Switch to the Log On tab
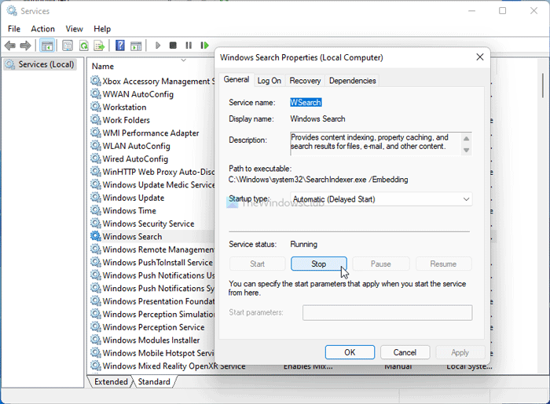The width and height of the screenshot is (550, 404). [269, 80]
